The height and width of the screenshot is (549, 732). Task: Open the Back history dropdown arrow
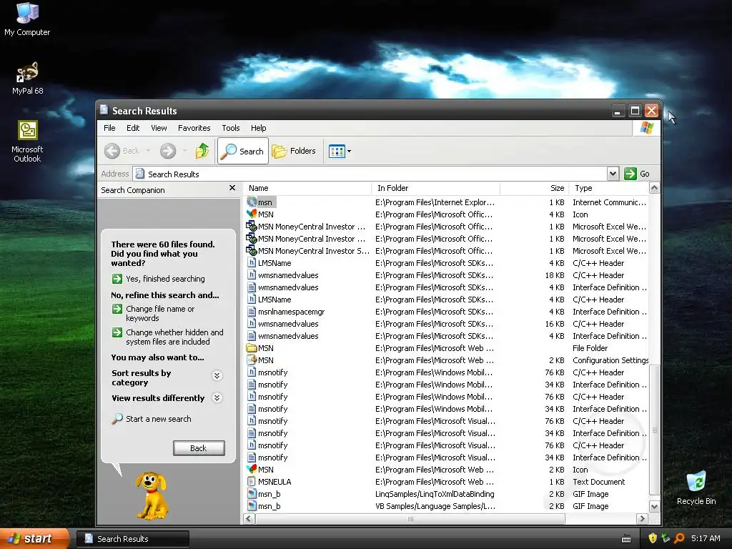point(149,151)
